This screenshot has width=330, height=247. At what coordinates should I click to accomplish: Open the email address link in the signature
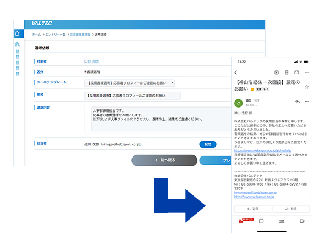pyautogui.click(x=255, y=193)
